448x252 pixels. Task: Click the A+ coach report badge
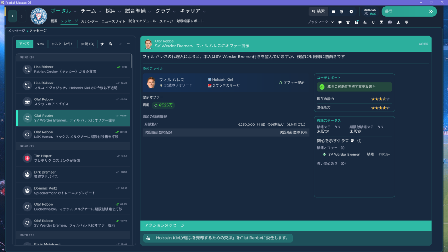click(322, 87)
